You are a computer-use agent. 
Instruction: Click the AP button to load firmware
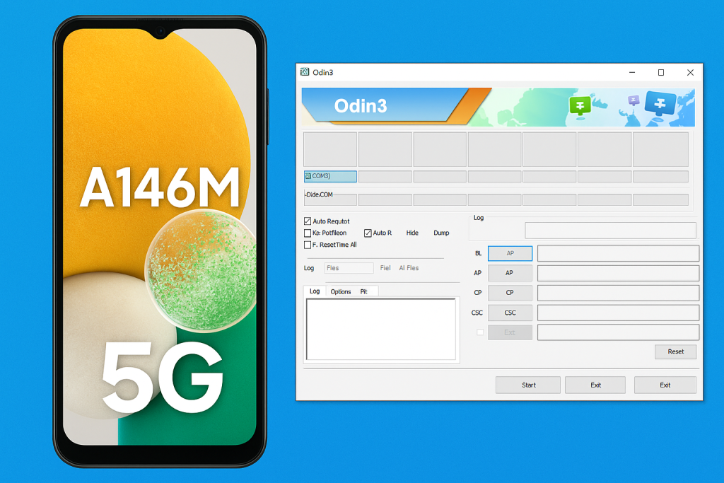510,273
